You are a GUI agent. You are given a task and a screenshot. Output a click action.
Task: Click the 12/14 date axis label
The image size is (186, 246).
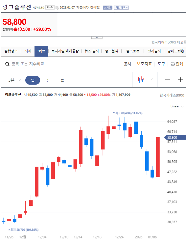(78, 237)
